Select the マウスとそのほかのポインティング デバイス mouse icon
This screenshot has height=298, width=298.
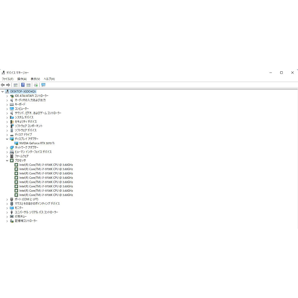click(12, 204)
